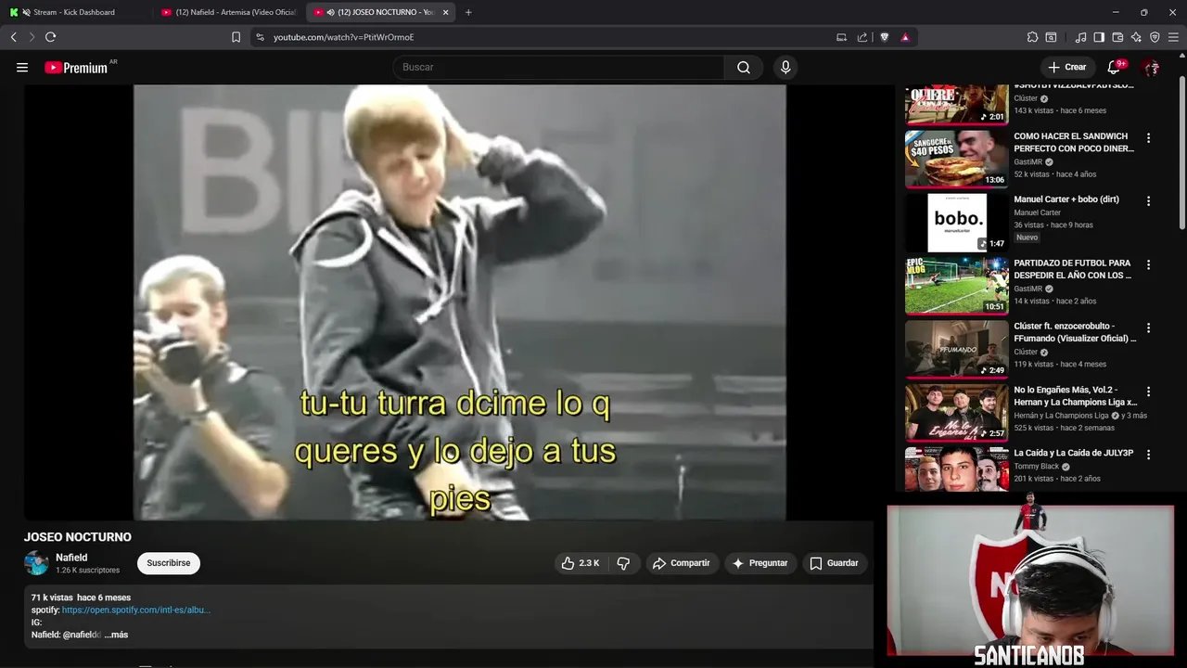
Task: Open Brave Rewards triangle icon
Action: (x=905, y=37)
